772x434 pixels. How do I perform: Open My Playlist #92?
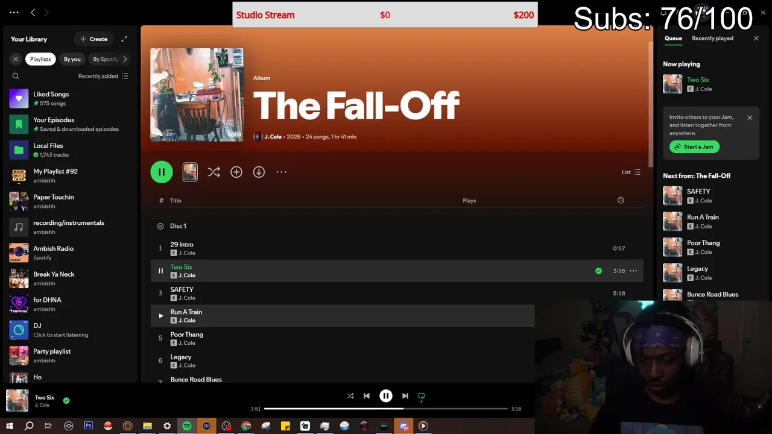[69, 175]
